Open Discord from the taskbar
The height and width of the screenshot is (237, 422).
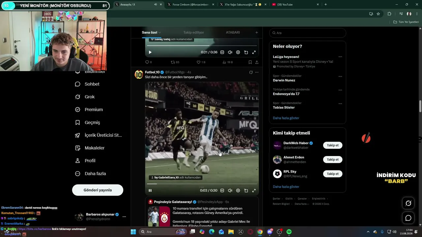point(270,232)
